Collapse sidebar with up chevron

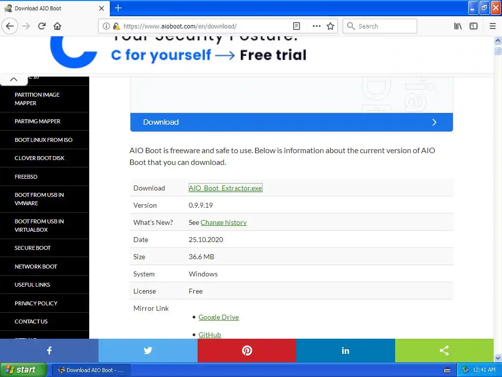[x=14, y=79]
